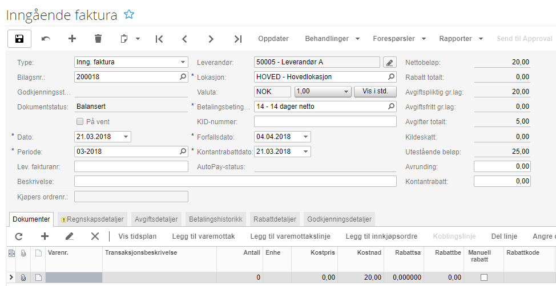The width and height of the screenshot is (556, 286).
Task: Click Send til Approval
Action: pos(525,39)
